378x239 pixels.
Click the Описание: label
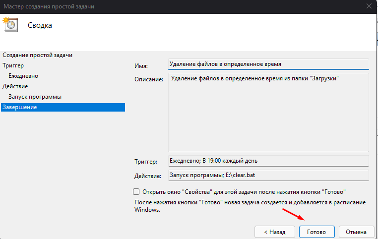point(149,79)
